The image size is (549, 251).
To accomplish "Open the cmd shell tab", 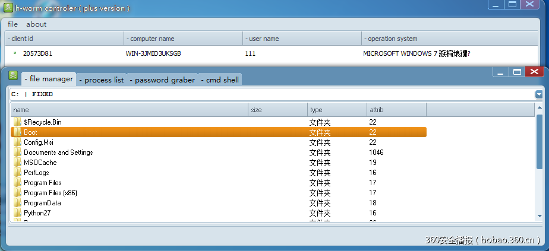I will [220, 80].
